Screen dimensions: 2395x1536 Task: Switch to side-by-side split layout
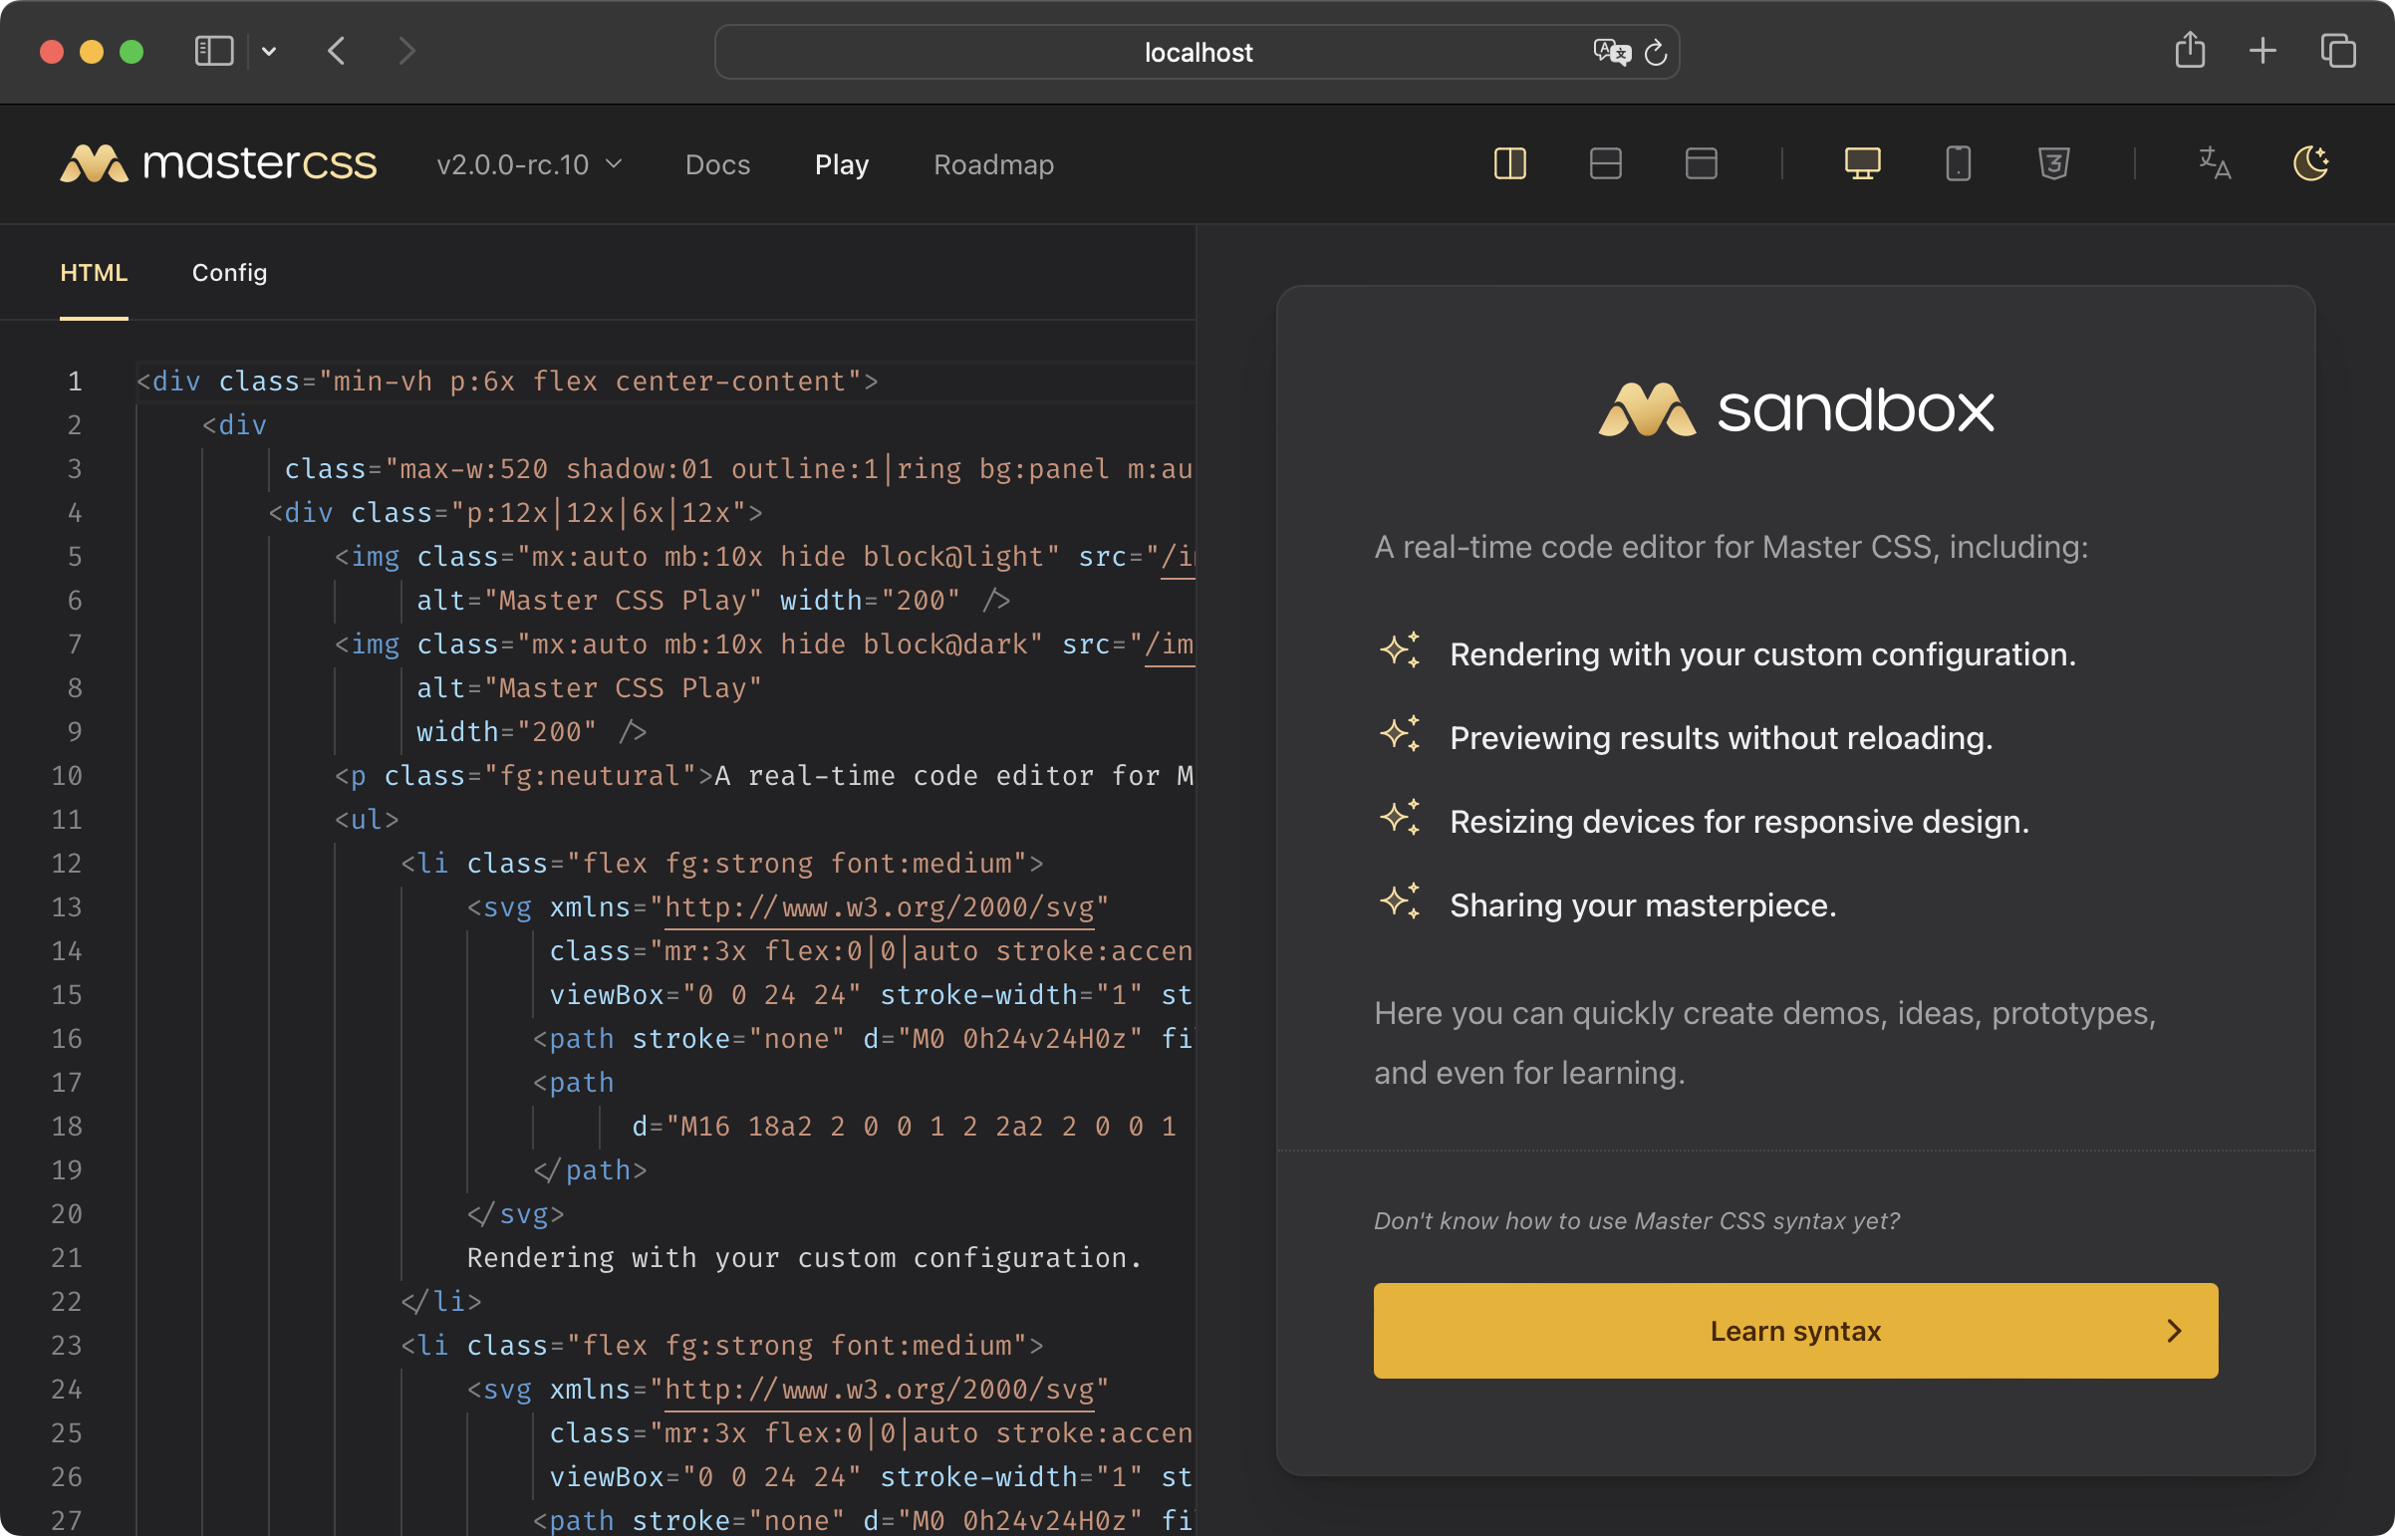tap(1509, 163)
